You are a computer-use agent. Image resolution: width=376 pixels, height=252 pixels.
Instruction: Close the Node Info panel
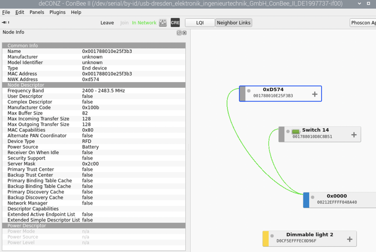click(x=184, y=33)
